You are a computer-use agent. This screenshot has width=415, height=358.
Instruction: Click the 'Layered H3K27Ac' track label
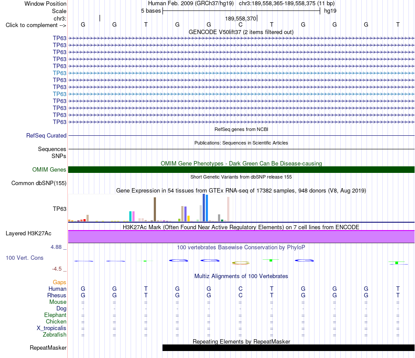[28, 234]
